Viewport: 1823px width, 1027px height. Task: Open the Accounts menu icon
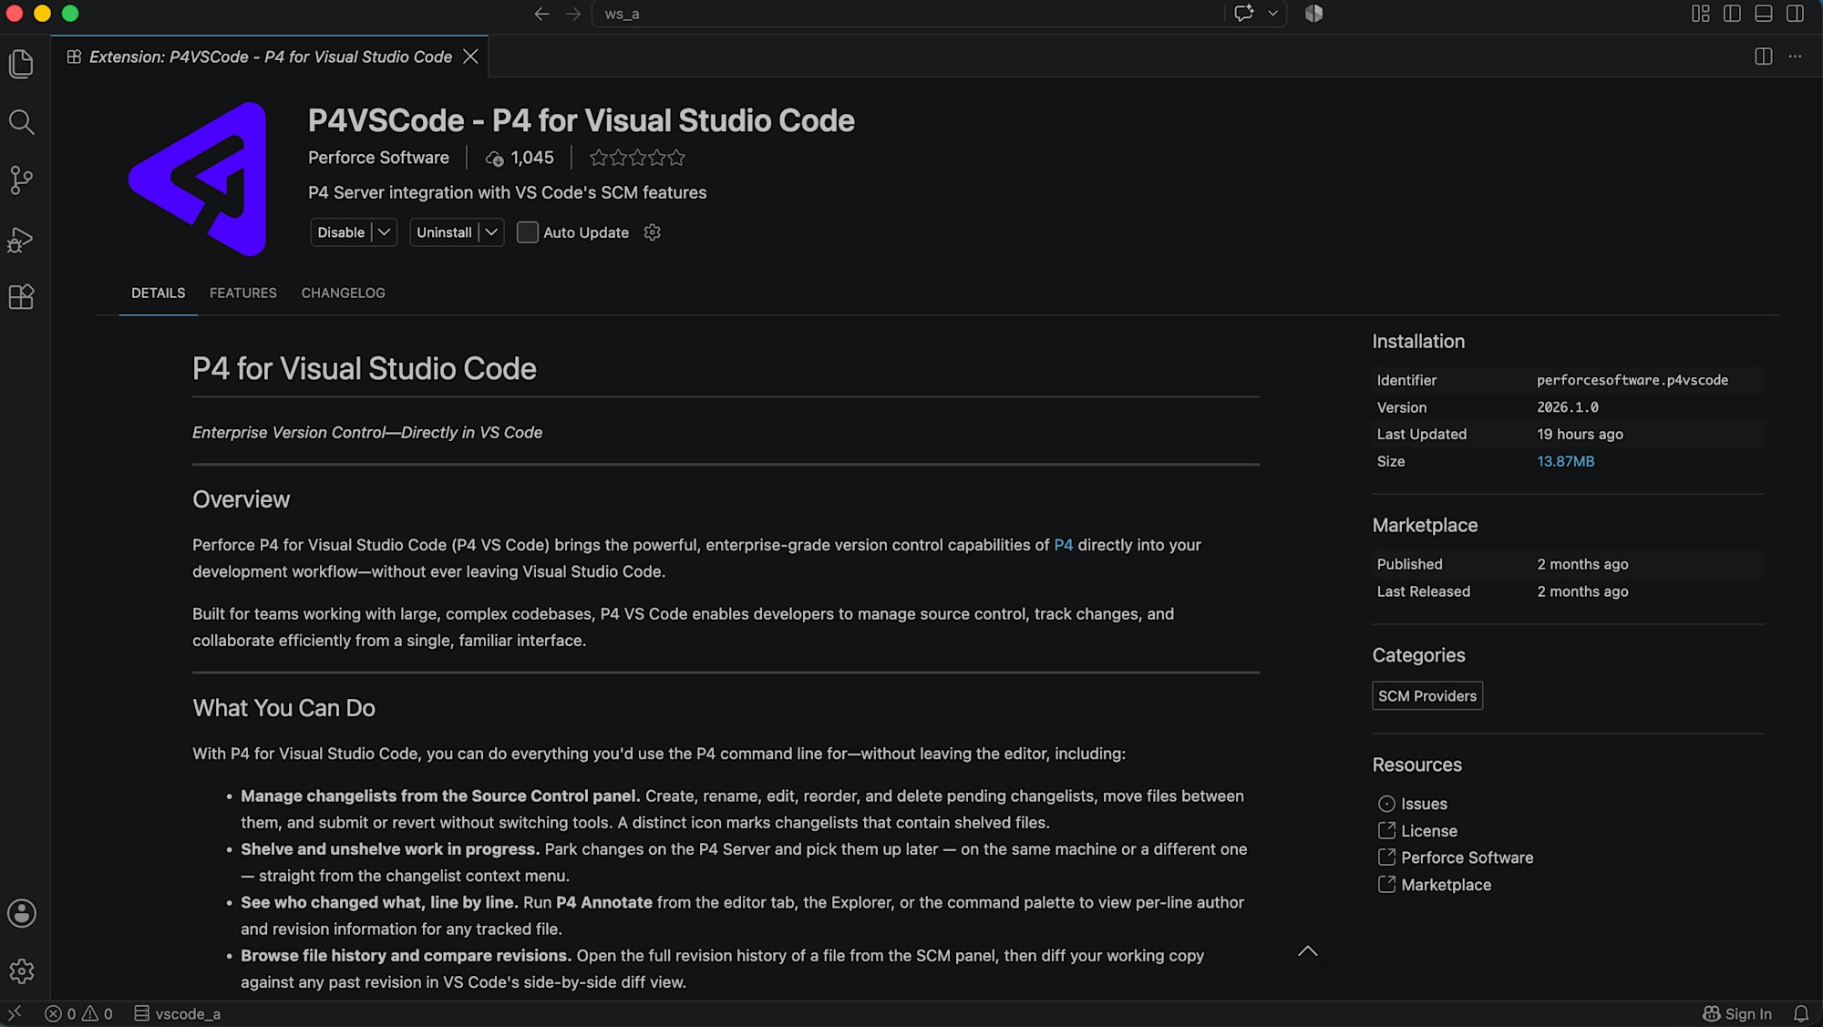pos(21,913)
